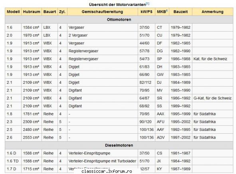Select engine code CU cell
The image size is (236, 174).
point(162,36)
